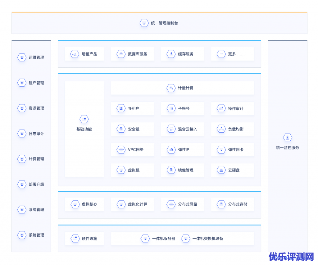Image resolution: width=318 pixels, height=265 pixels.
Task: Select the 数据库服务 icon
Action: [x=121, y=54]
